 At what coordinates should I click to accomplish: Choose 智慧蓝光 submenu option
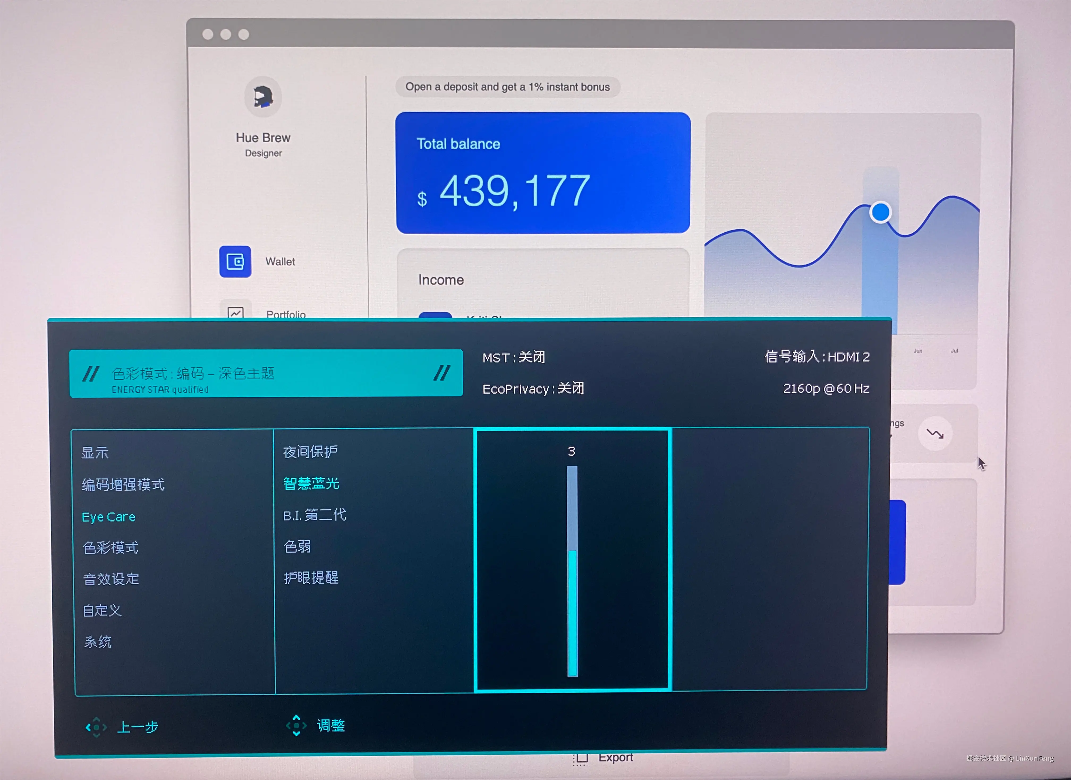[x=311, y=484]
